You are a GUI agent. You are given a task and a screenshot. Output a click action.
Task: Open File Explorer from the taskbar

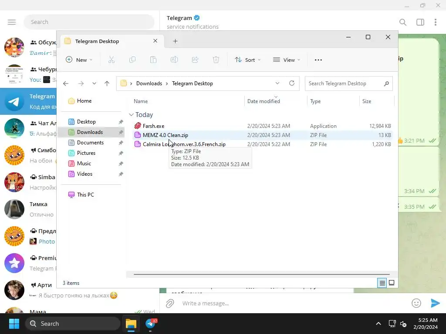pos(131,324)
